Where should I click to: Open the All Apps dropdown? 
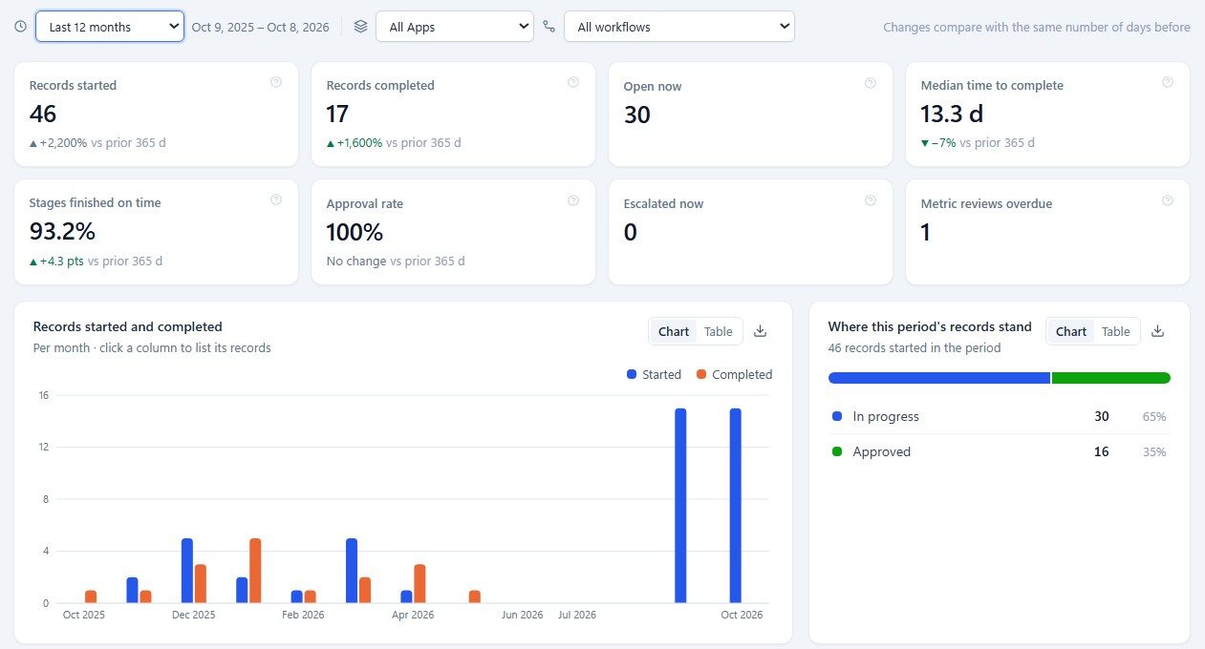455,27
